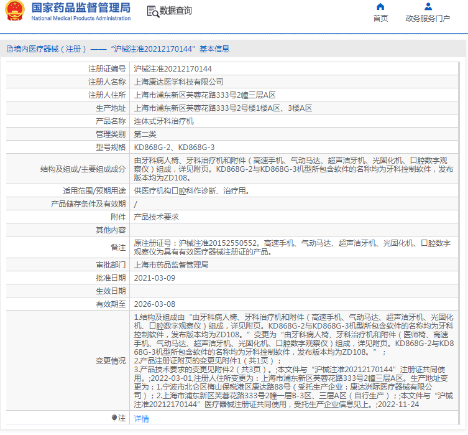Open the 详情 link
Screen dimensions: 468x435
141,419
